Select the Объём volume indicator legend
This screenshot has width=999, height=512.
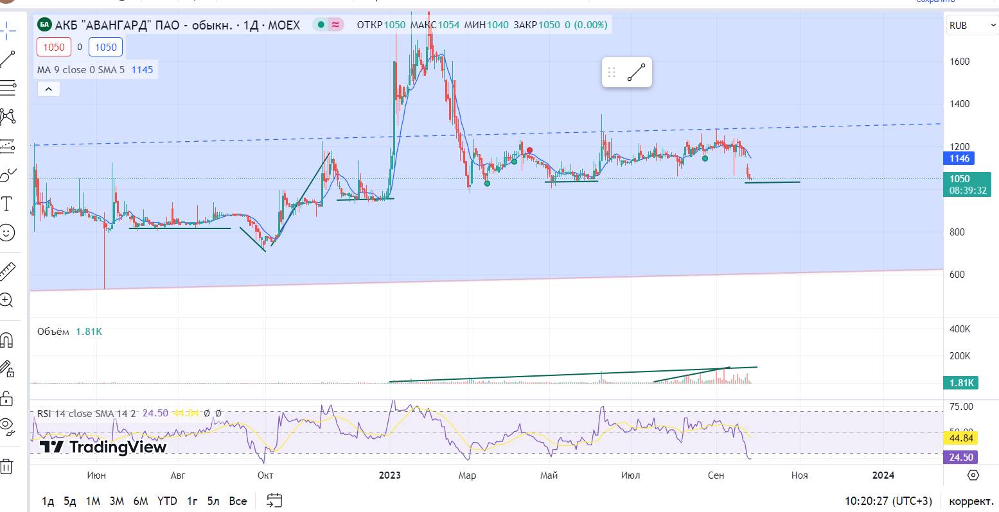pyautogui.click(x=53, y=332)
